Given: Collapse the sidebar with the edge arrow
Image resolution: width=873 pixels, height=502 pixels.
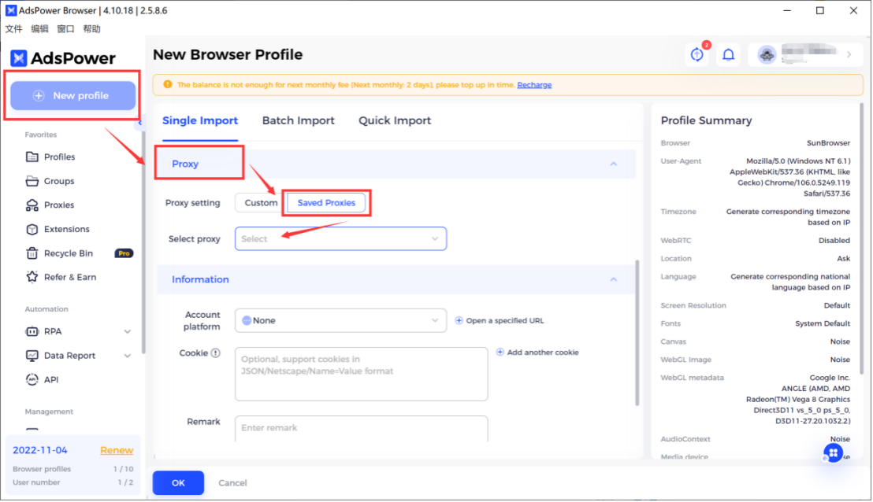Looking at the screenshot, I should click(x=139, y=123).
